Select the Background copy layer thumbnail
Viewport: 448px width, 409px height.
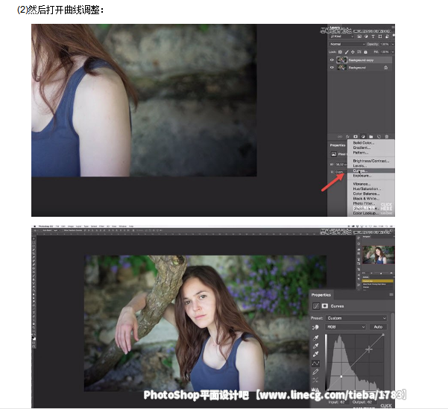[x=341, y=60]
